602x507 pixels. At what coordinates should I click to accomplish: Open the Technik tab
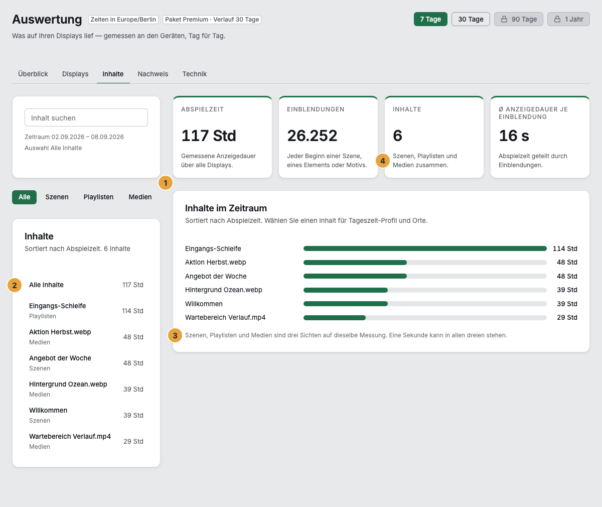pos(195,74)
